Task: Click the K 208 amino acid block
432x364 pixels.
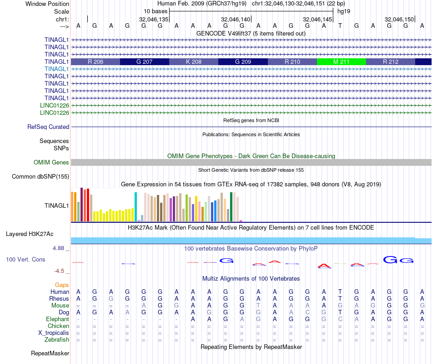Action: (x=194, y=62)
